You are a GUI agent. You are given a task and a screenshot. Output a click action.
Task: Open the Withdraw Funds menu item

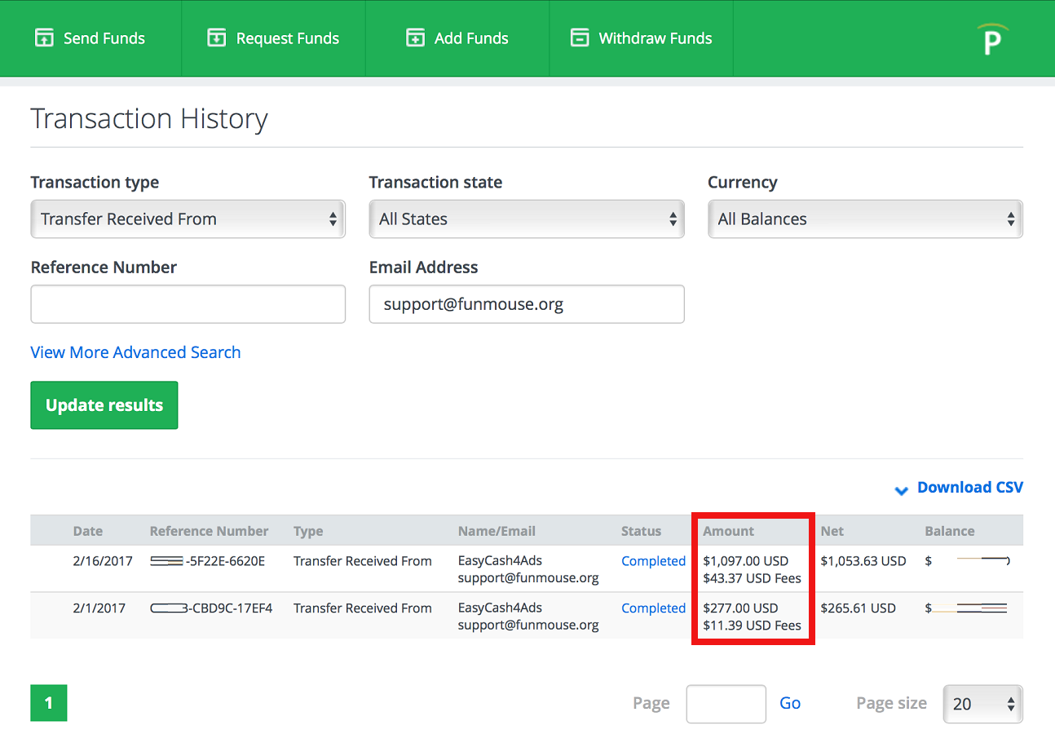(642, 38)
